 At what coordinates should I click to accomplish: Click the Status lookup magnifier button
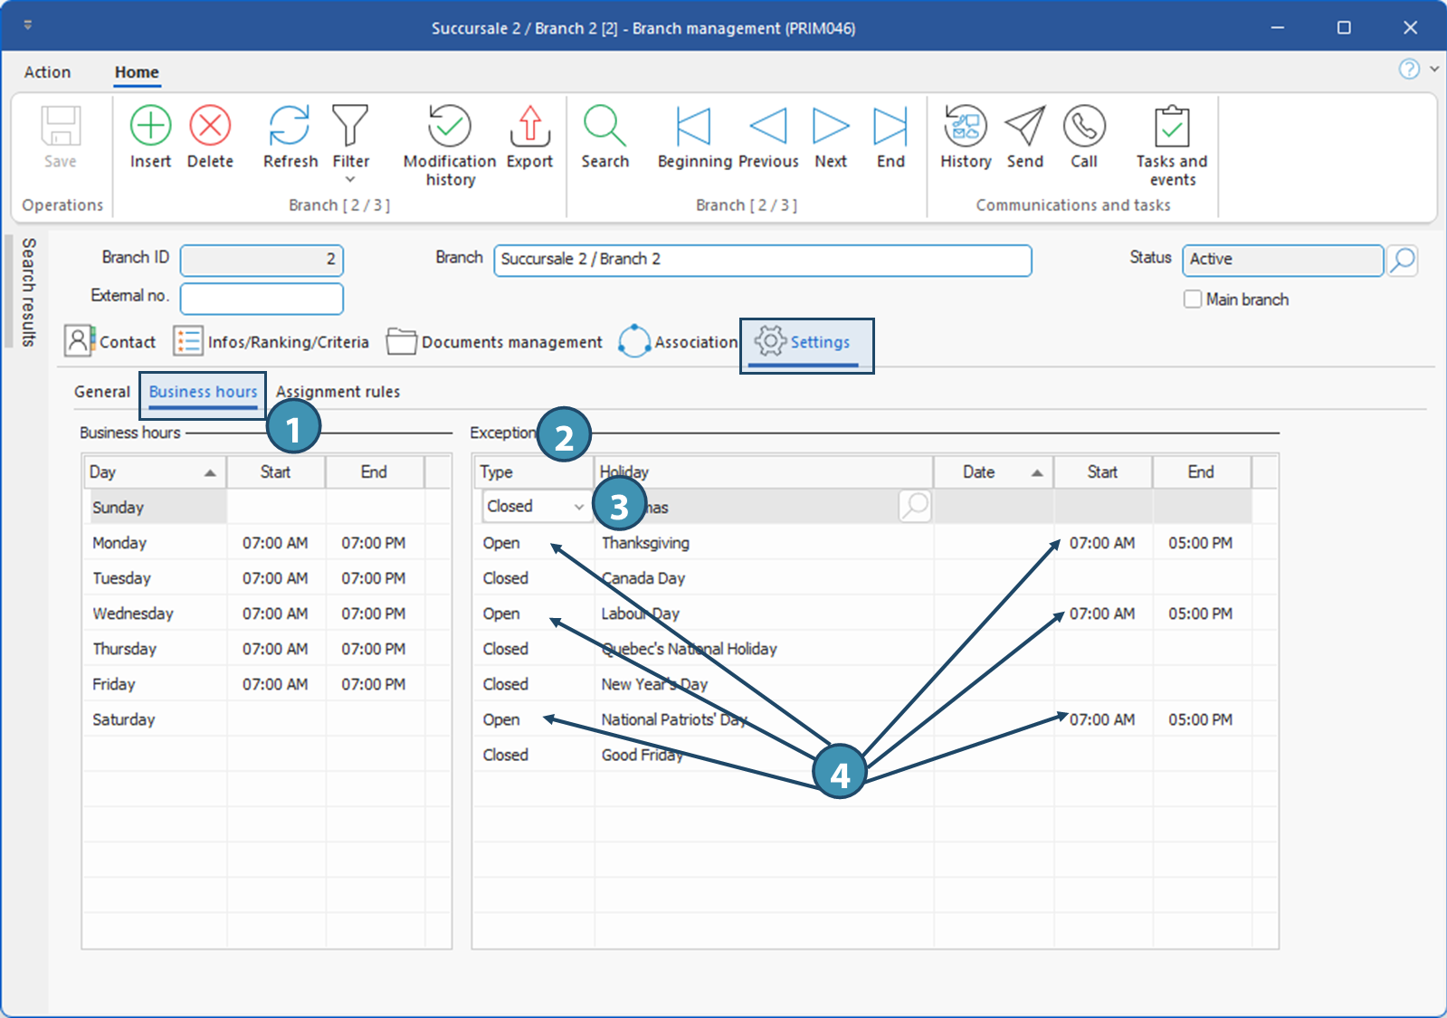(x=1402, y=260)
